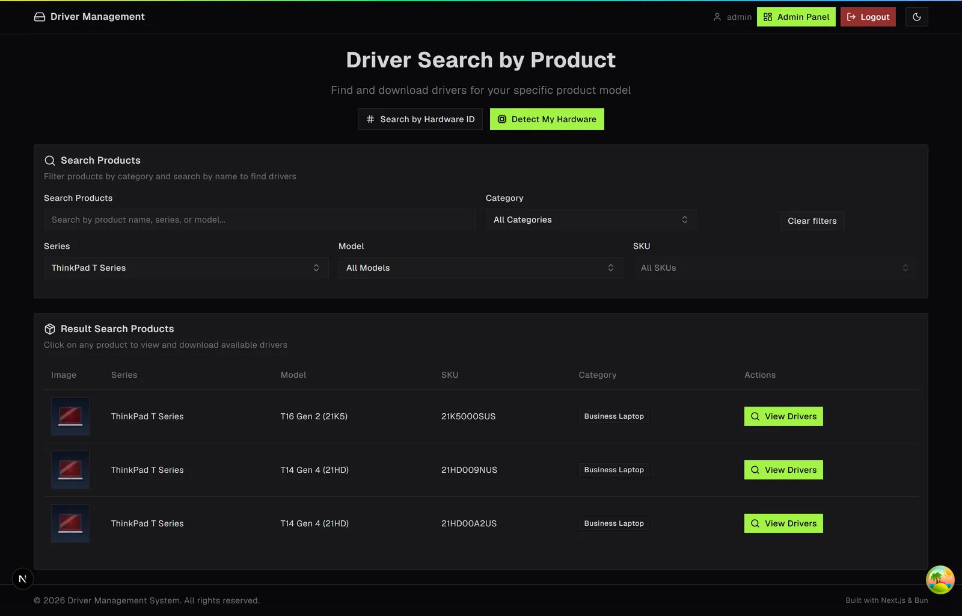
Task: Click Detect My Hardware button
Action: tap(547, 119)
